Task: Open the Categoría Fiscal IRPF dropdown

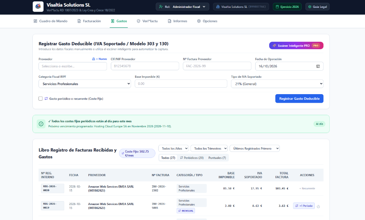Action: (85, 84)
